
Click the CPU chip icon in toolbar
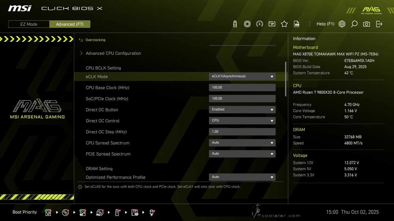[x=247, y=24]
